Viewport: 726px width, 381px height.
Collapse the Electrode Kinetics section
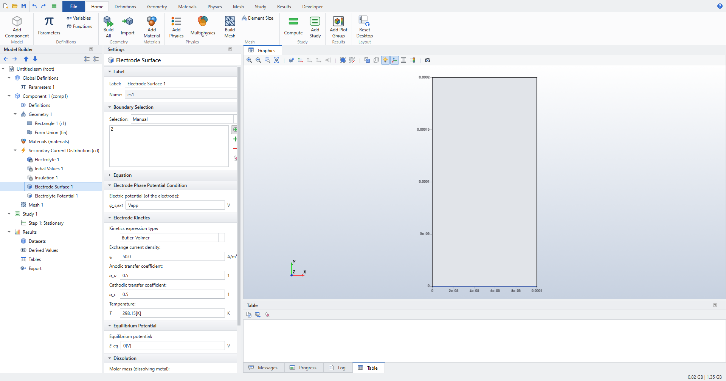[x=110, y=218]
